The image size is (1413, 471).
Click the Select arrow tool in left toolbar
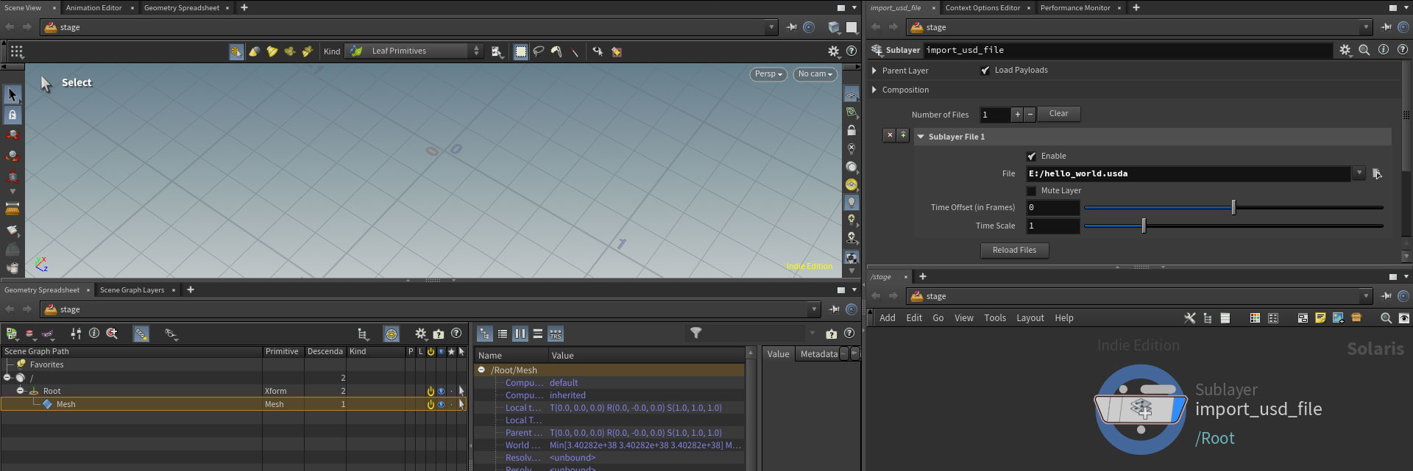coord(13,95)
